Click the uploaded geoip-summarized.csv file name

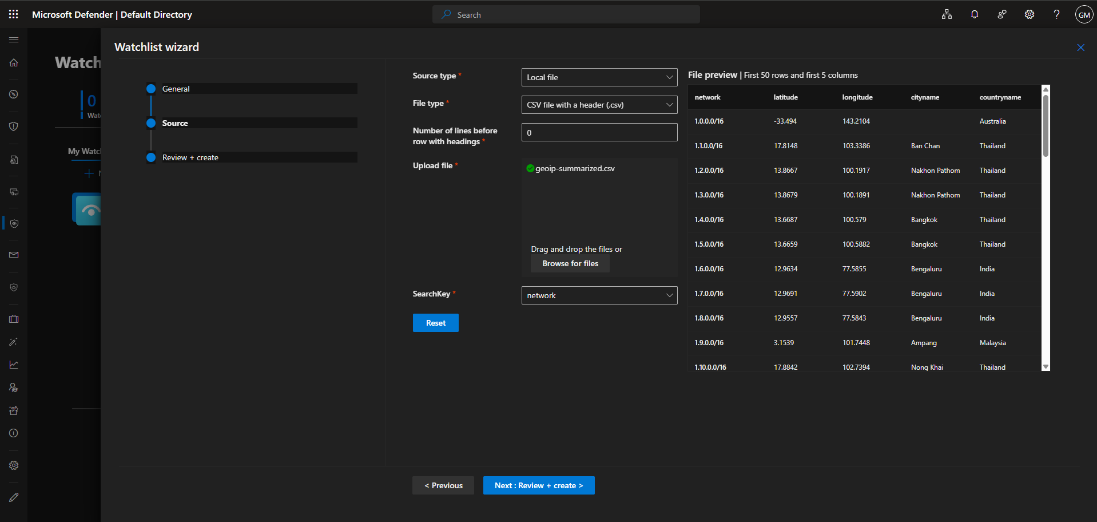click(575, 168)
